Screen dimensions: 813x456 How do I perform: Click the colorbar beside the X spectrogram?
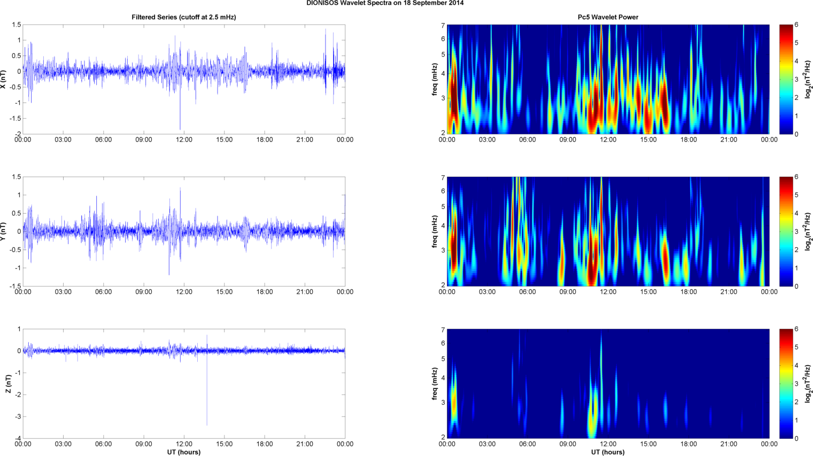(786, 79)
